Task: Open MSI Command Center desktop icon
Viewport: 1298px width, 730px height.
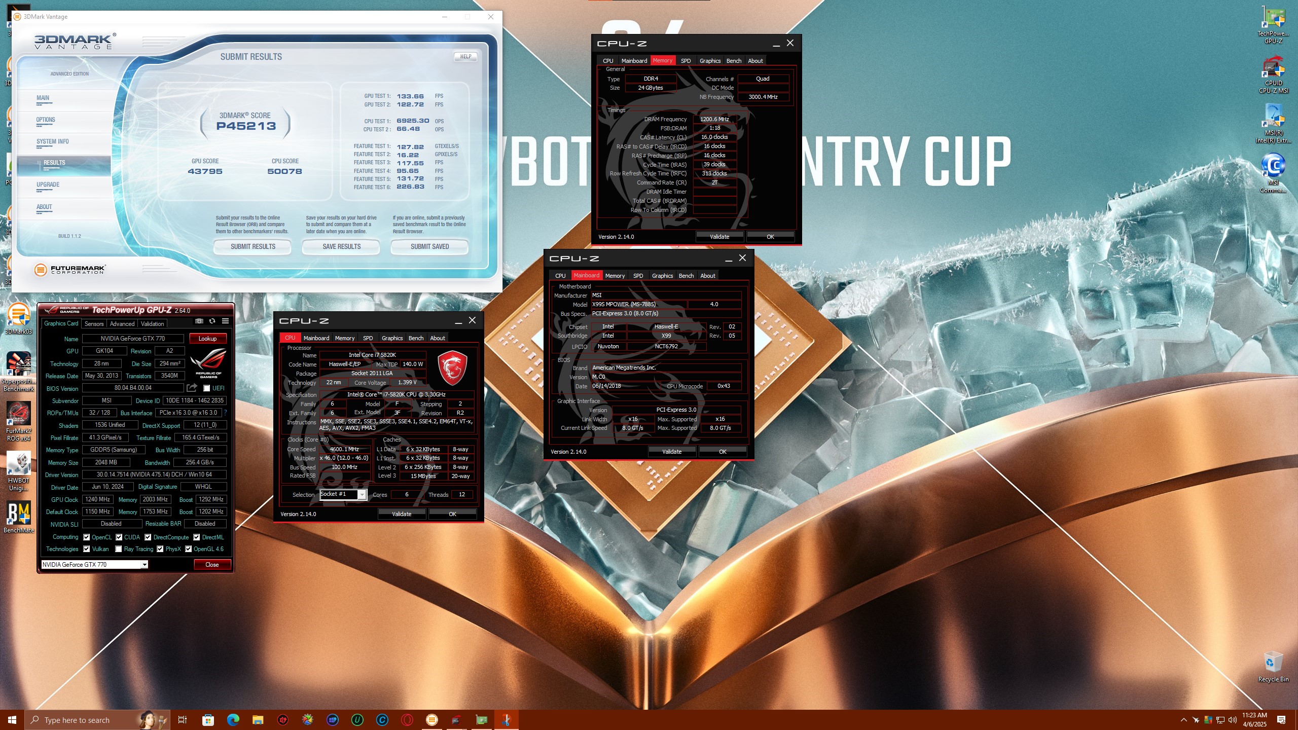Action: 1273,173
